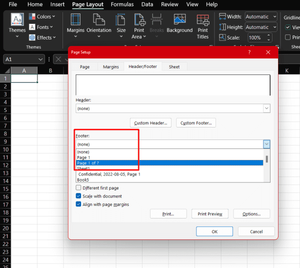Open the theme Effects menu

click(x=42, y=37)
